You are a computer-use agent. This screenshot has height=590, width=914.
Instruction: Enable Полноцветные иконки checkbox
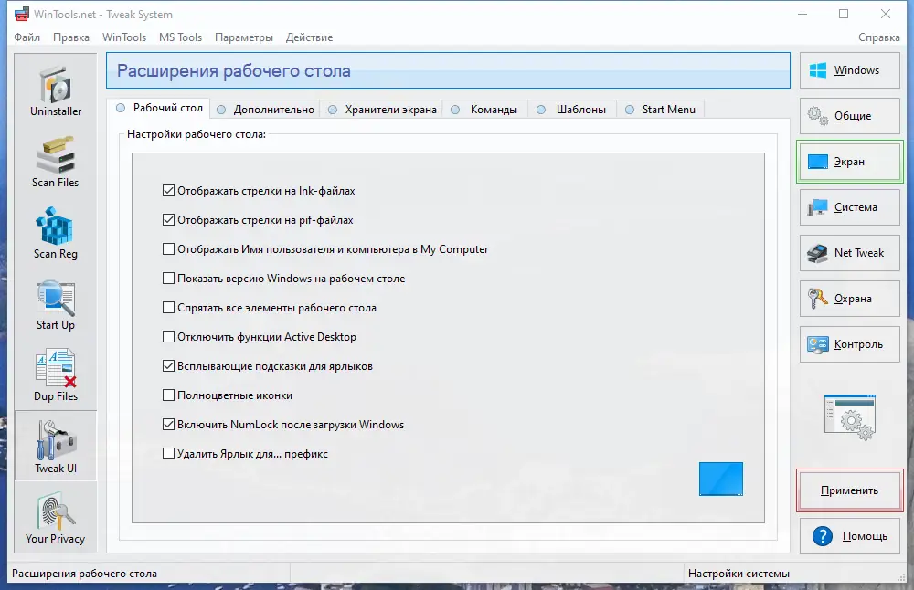pyautogui.click(x=168, y=395)
